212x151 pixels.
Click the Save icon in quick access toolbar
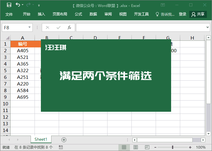(x=9, y=5)
